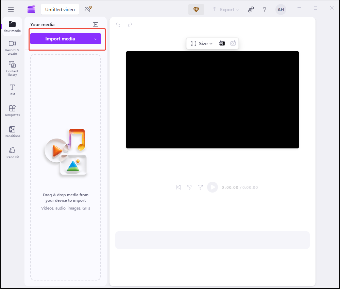This screenshot has height=289, width=340.
Task: Open the collaboration feedback icon in the header
Action: coord(251,10)
